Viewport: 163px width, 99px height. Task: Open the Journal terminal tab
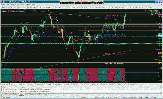pos(45,95)
